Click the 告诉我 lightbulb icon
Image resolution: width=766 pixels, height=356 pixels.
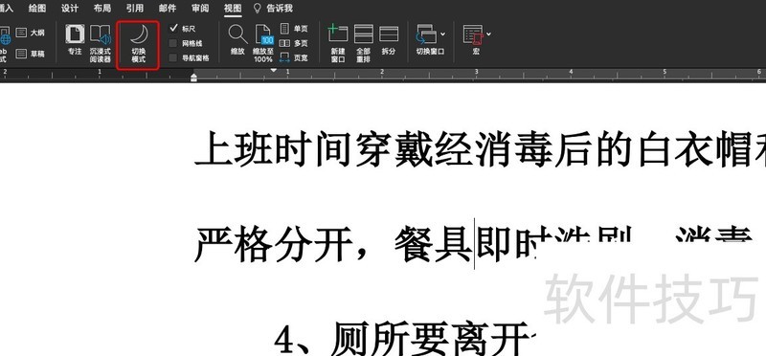click(258, 9)
